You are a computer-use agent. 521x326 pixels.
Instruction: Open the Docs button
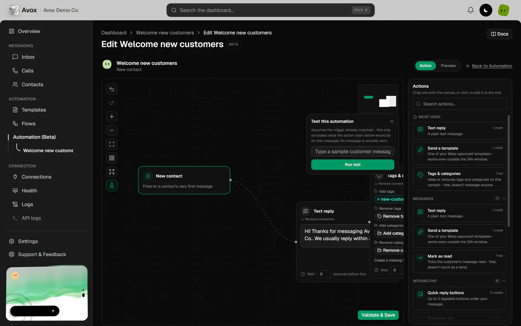(x=500, y=34)
